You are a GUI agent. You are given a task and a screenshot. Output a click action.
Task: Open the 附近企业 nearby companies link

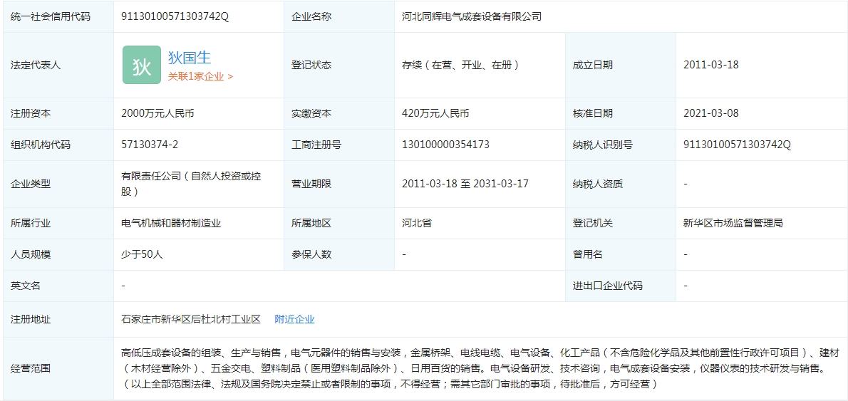pos(294,319)
